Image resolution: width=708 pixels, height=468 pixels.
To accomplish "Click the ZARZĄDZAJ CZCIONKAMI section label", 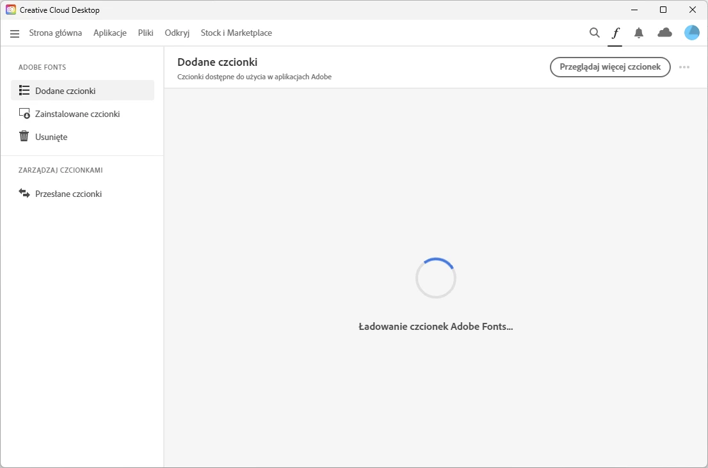I will coord(61,170).
